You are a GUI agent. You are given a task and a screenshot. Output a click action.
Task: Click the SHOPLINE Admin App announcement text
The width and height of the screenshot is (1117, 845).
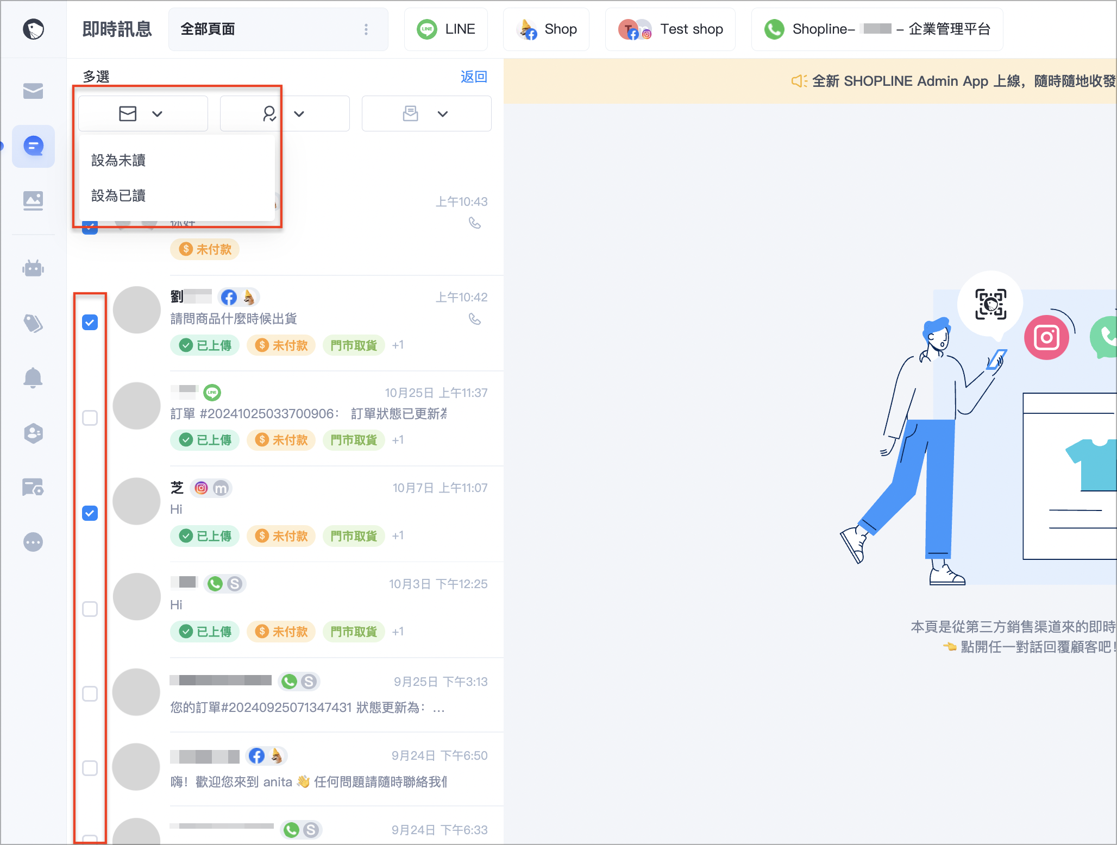(964, 81)
